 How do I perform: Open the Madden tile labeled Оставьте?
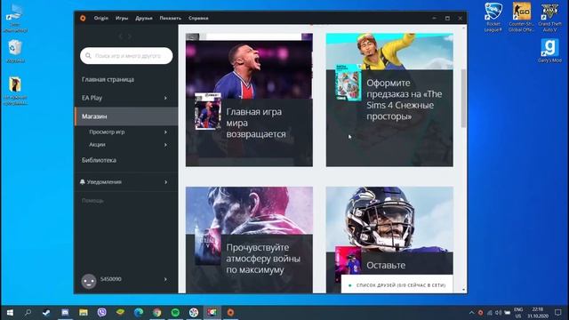point(389,232)
